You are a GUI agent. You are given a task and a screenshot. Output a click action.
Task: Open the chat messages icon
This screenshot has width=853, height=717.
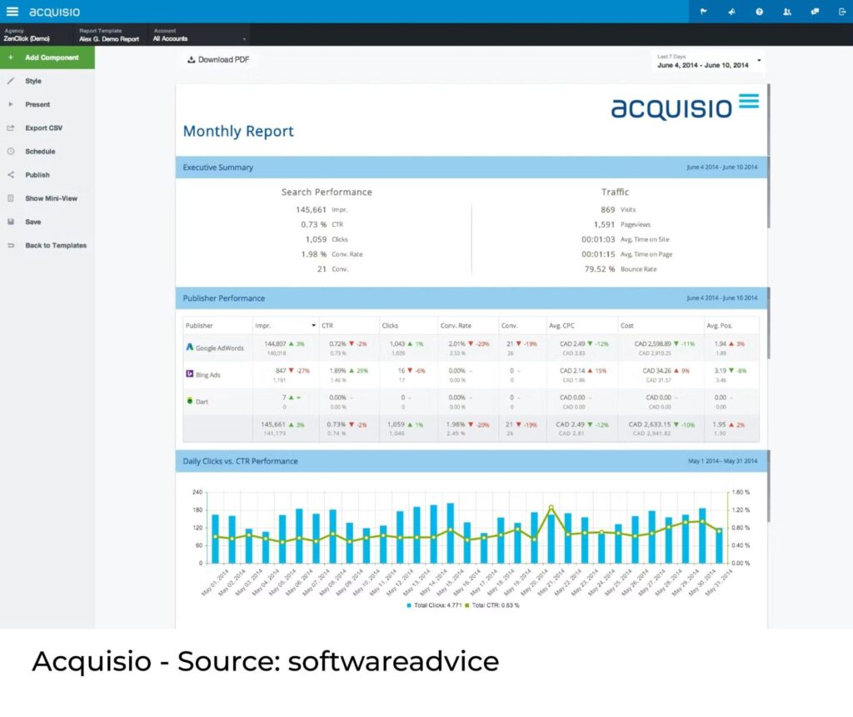815,12
